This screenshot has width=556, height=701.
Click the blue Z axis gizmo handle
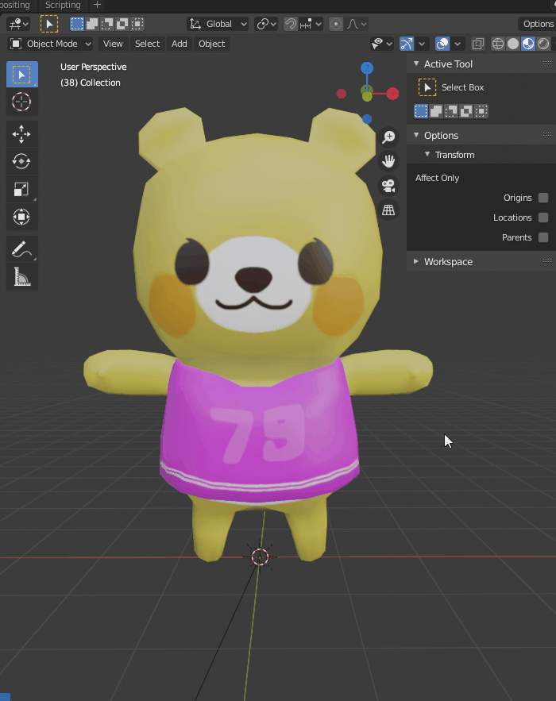click(x=367, y=68)
